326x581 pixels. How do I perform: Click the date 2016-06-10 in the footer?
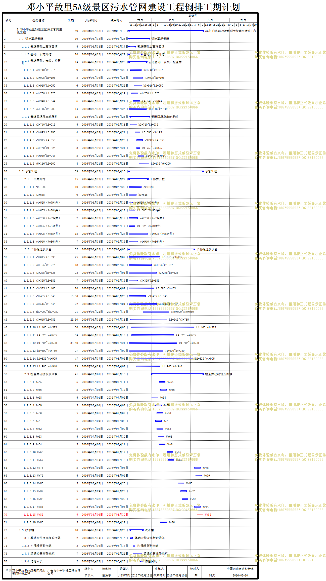(x=240, y=575)
